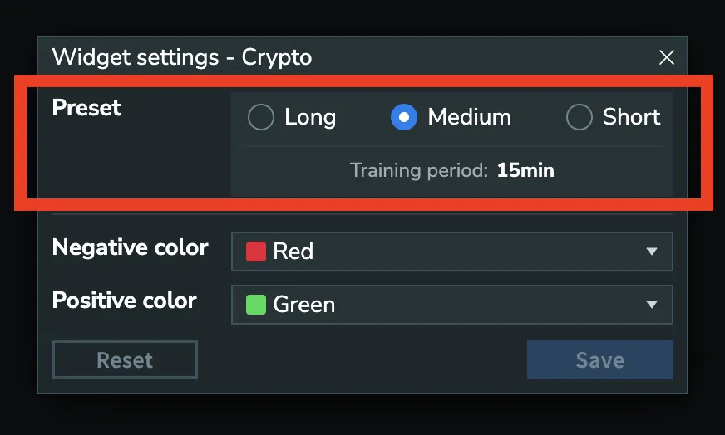Click the Red option text in Negative color
The height and width of the screenshot is (435, 725).
[293, 252]
